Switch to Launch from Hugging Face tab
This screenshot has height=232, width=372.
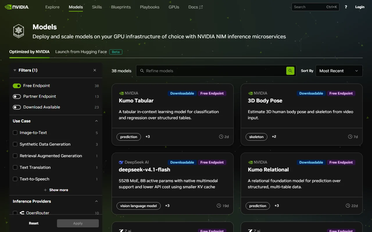tap(81, 52)
